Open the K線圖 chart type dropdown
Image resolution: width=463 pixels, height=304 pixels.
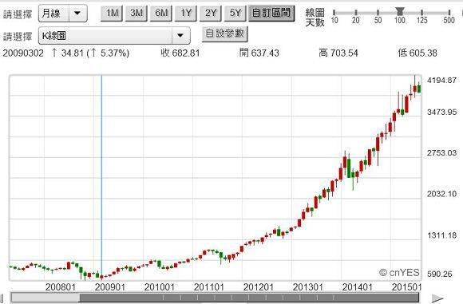point(114,36)
